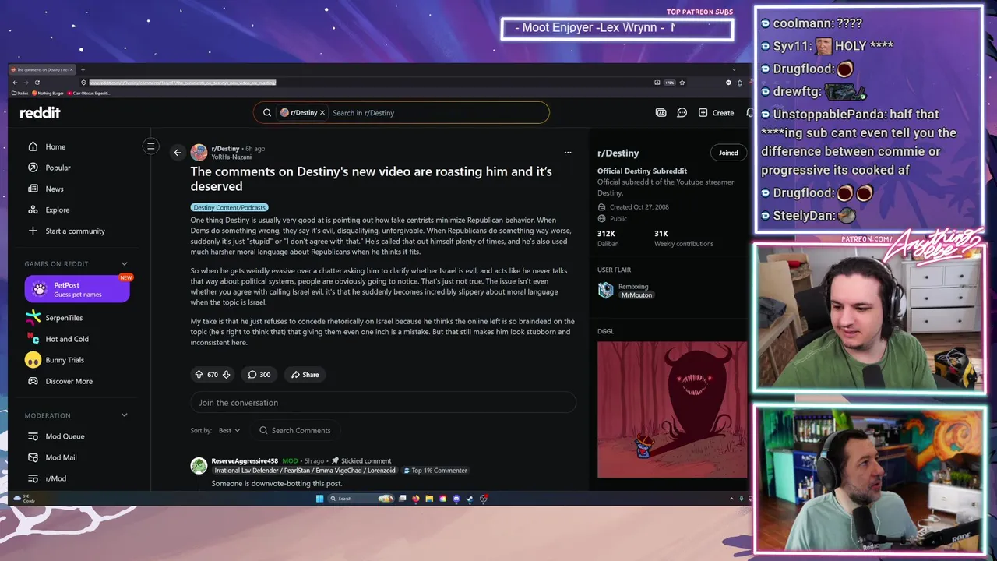Open Mod Queue
997x561 pixels.
click(56, 436)
